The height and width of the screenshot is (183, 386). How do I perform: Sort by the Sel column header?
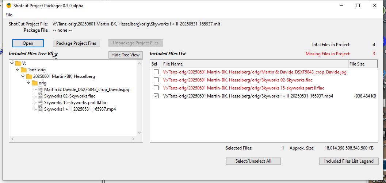click(x=156, y=64)
